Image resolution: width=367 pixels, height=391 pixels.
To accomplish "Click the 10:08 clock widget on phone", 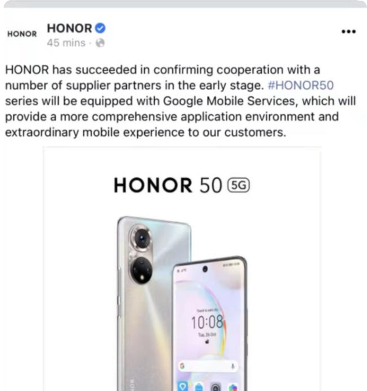I will [x=206, y=322].
